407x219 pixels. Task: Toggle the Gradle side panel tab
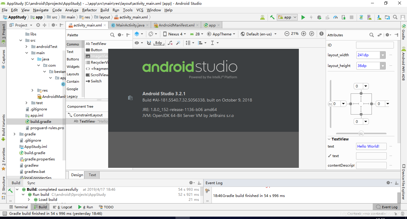403,33
